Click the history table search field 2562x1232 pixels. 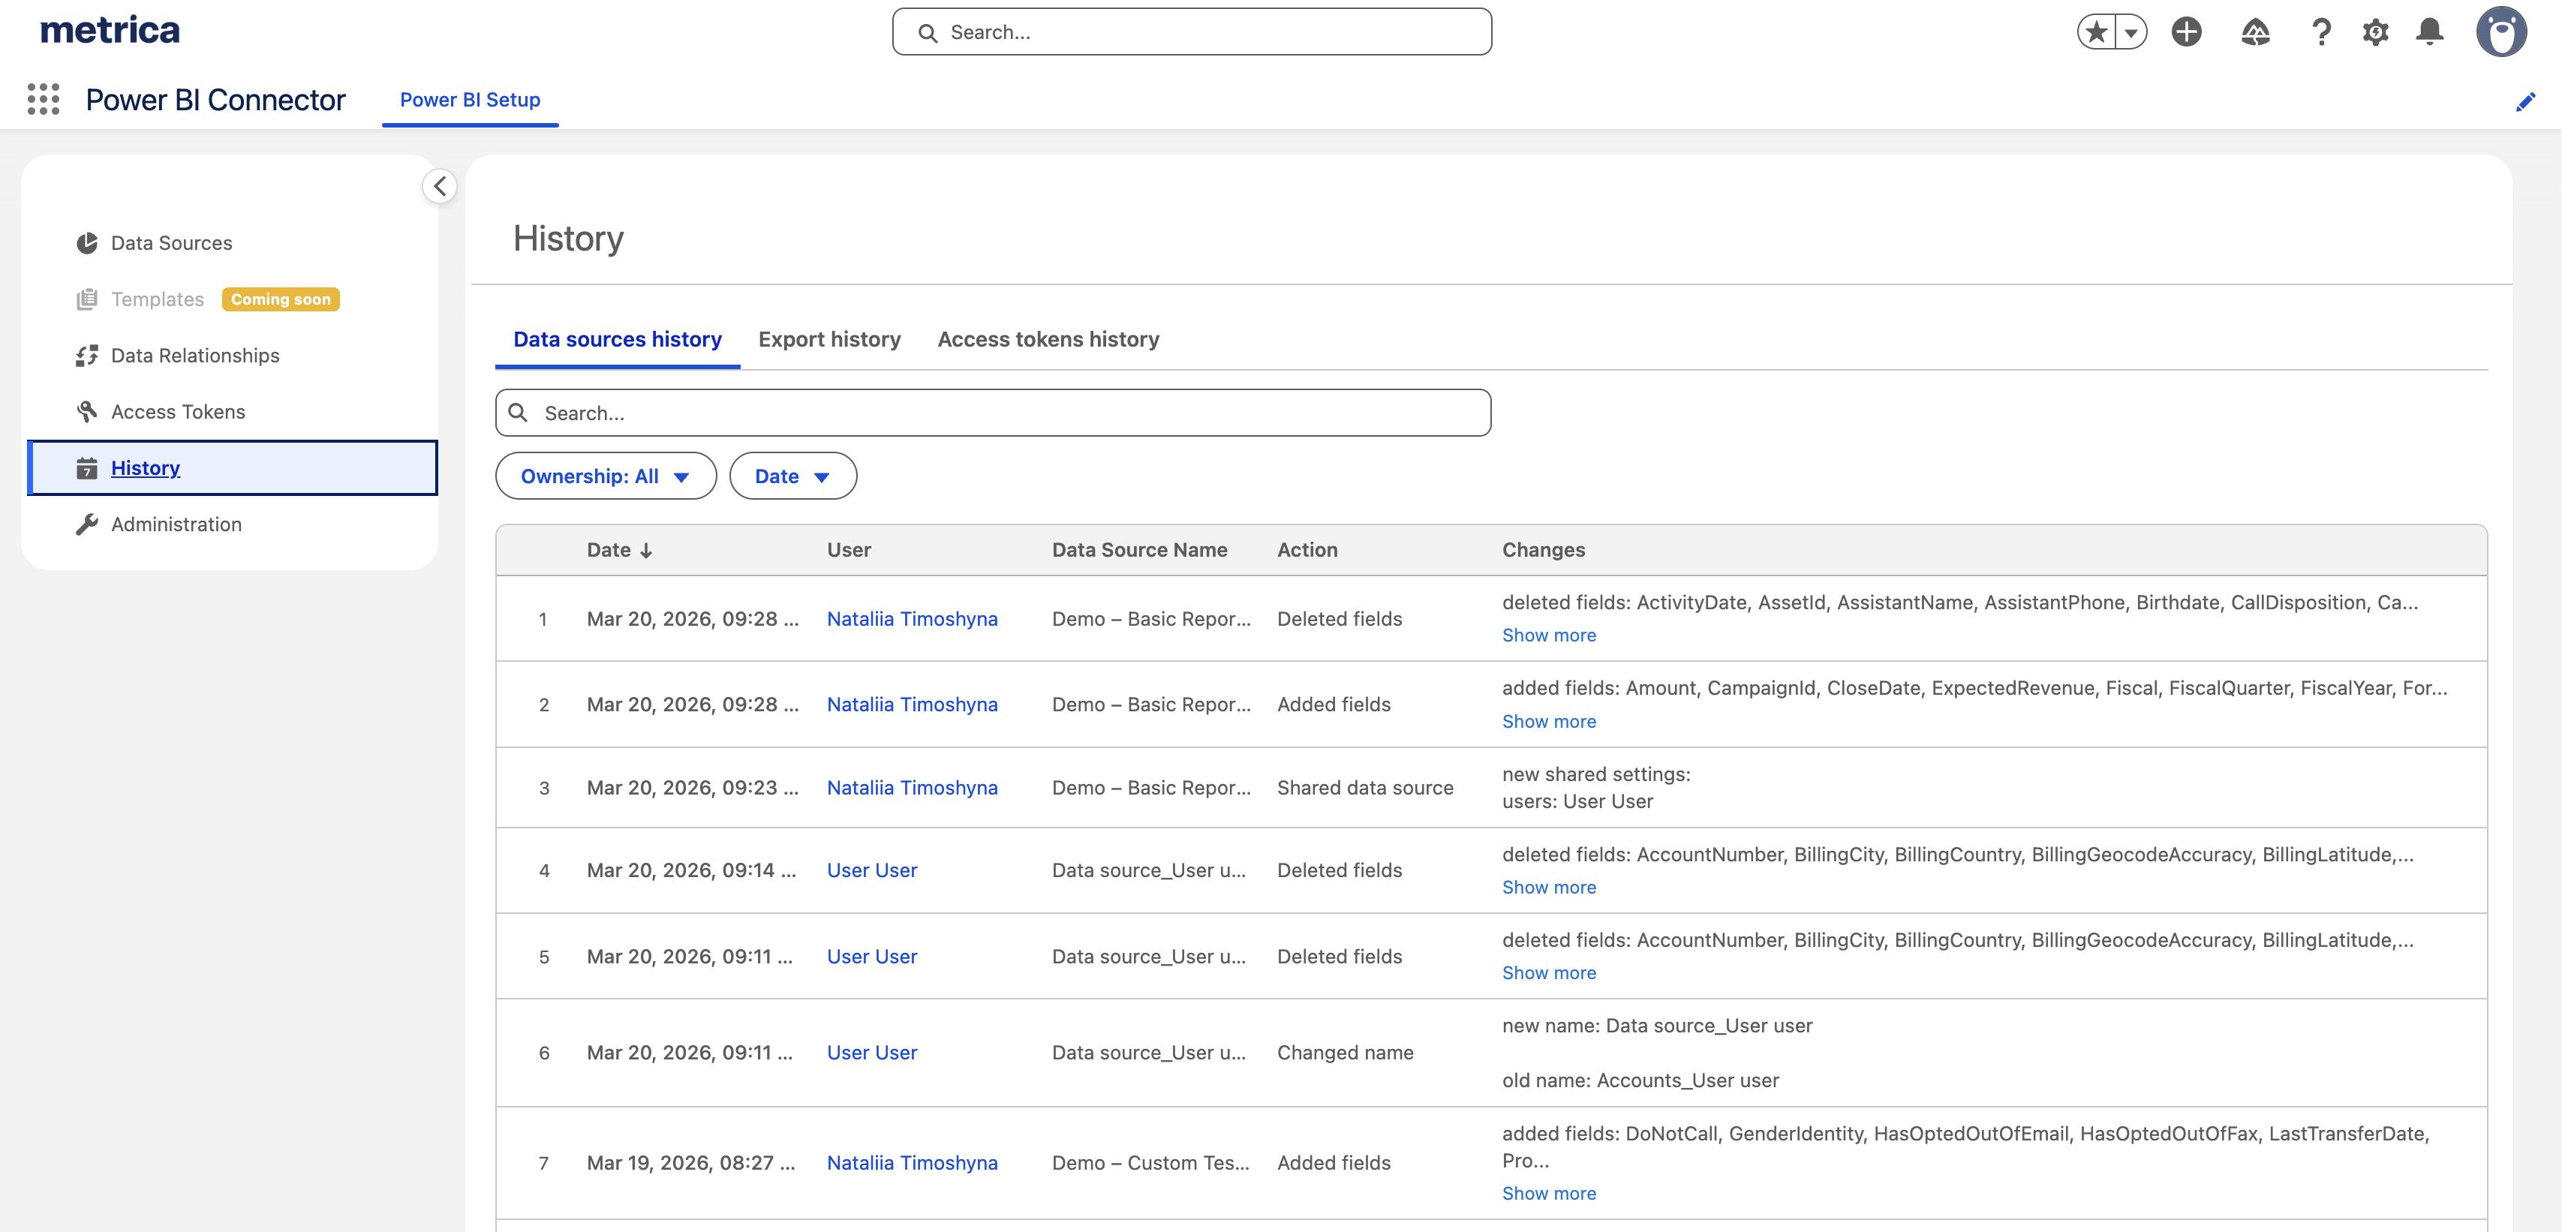[x=993, y=413]
